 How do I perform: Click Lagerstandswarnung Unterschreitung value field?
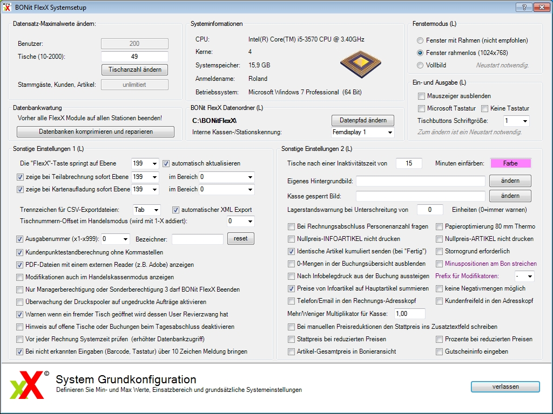(x=429, y=210)
